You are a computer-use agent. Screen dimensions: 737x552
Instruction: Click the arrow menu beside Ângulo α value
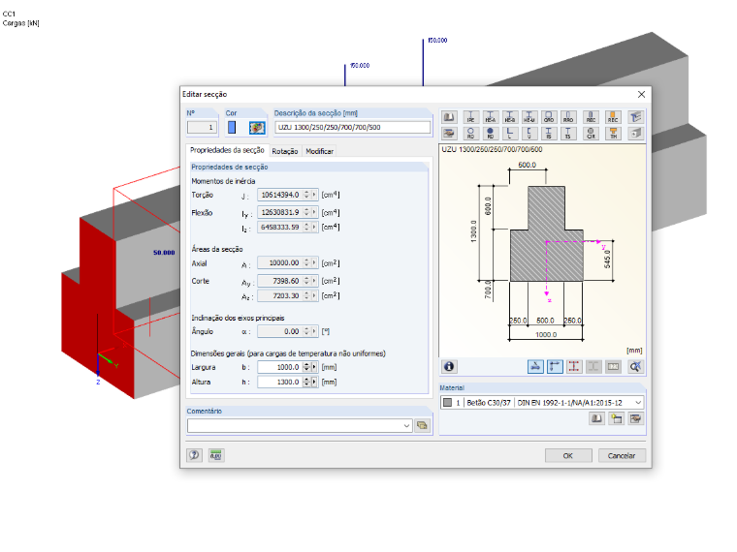[314, 331]
